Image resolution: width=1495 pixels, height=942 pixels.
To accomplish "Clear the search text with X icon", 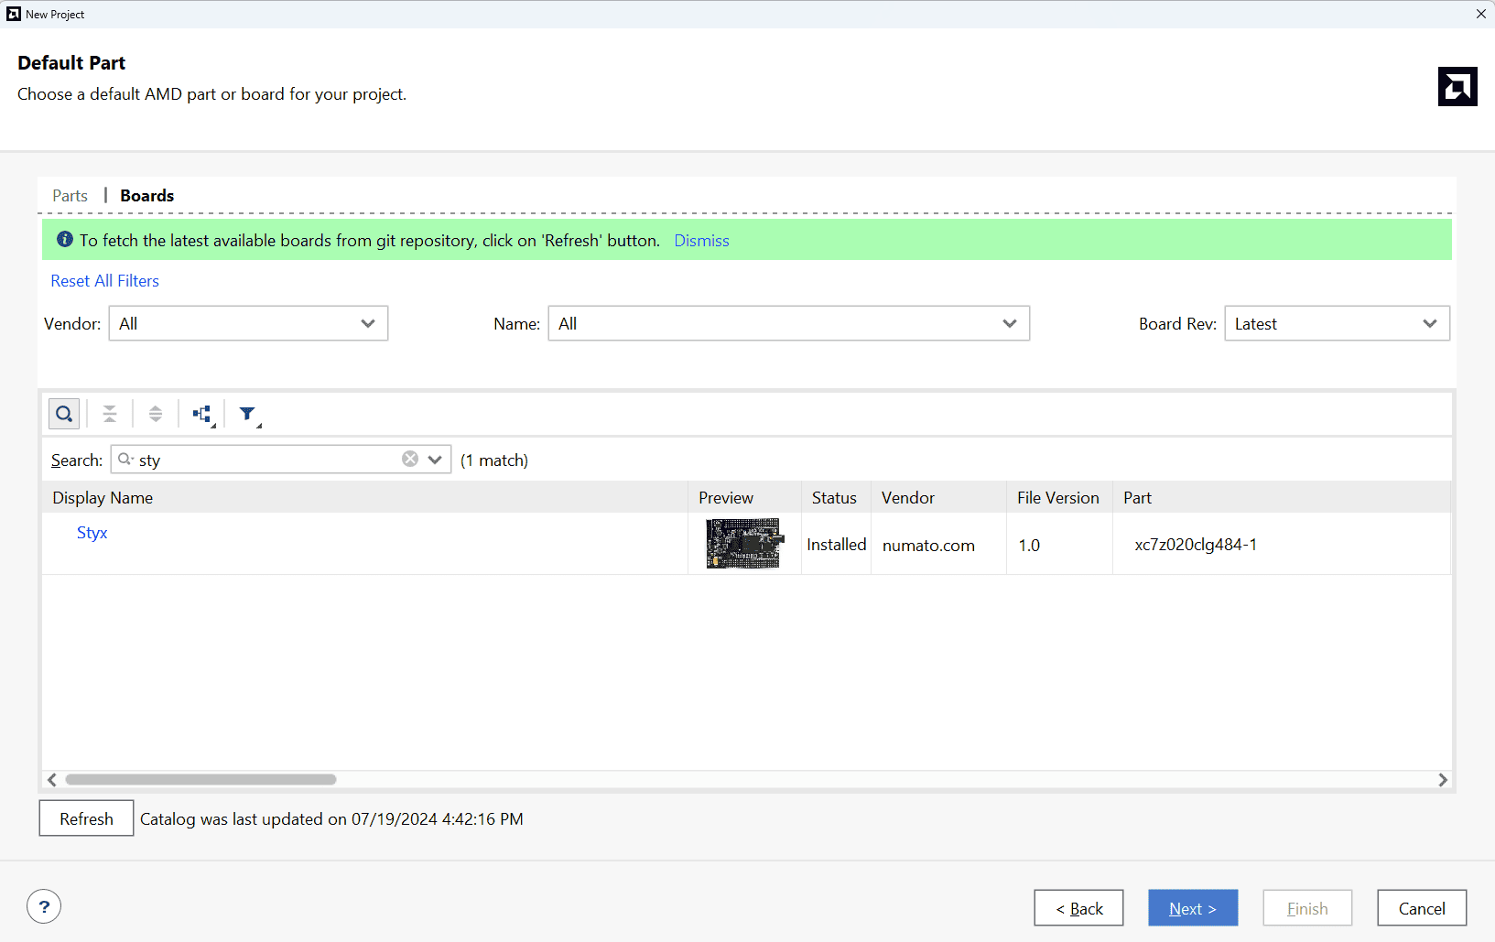I will [410, 460].
